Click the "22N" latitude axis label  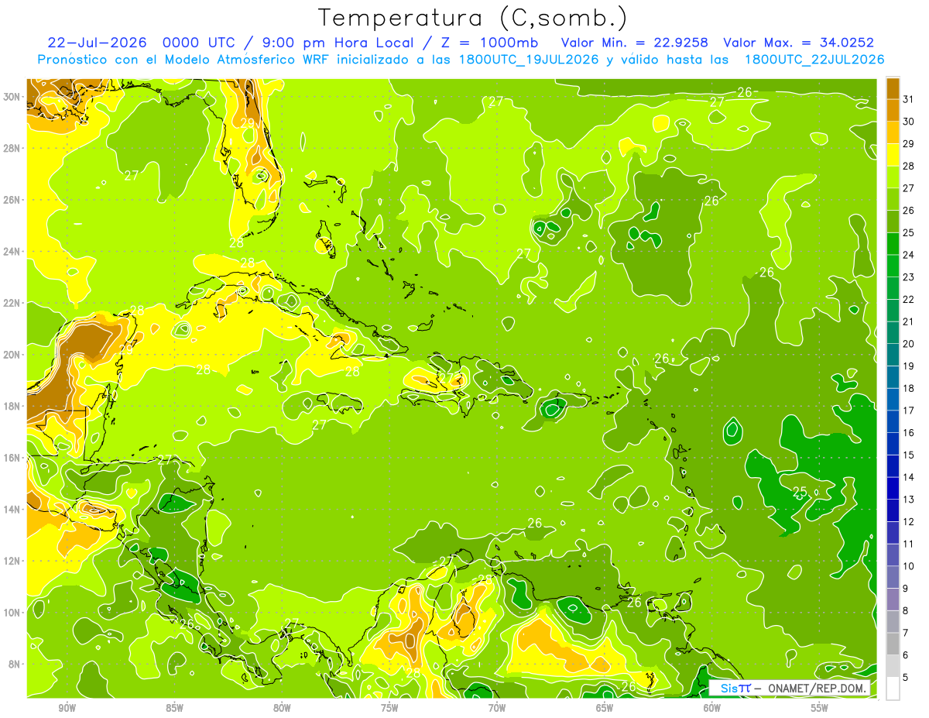12,303
